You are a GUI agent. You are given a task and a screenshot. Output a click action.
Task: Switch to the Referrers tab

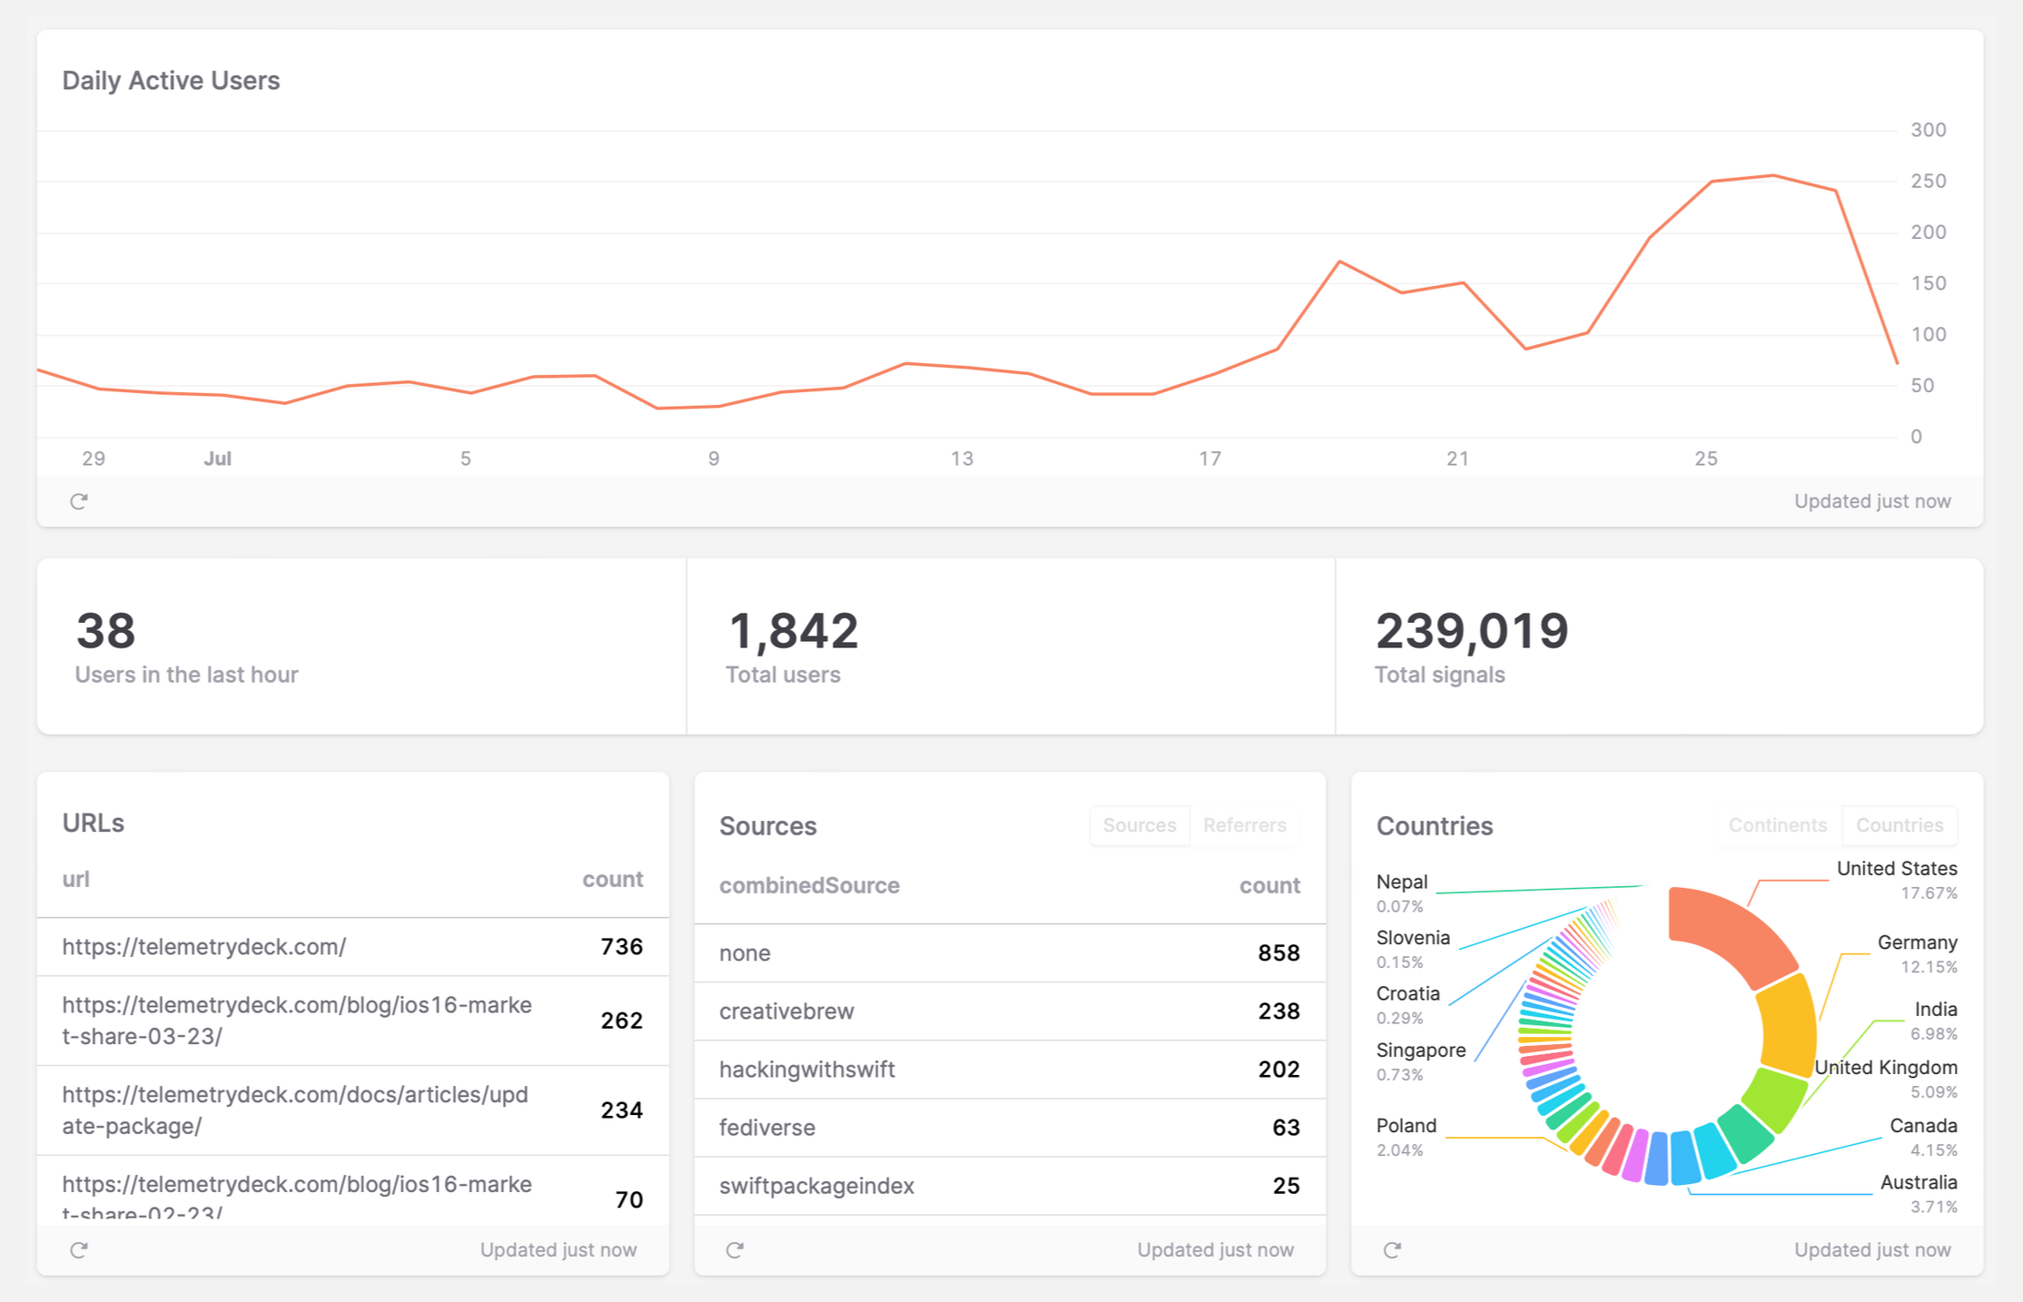pos(1245,825)
